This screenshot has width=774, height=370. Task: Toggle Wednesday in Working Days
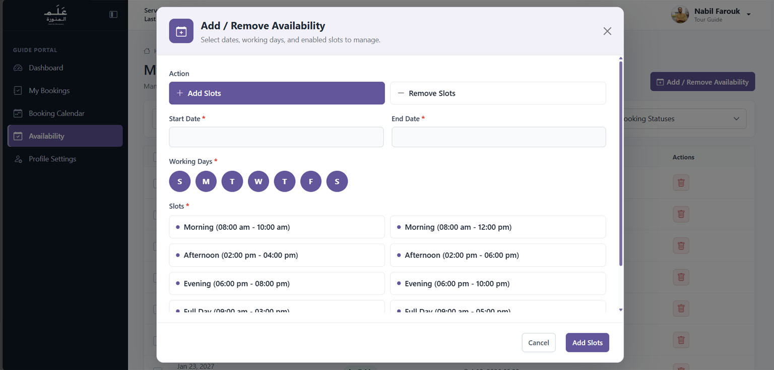tap(259, 181)
